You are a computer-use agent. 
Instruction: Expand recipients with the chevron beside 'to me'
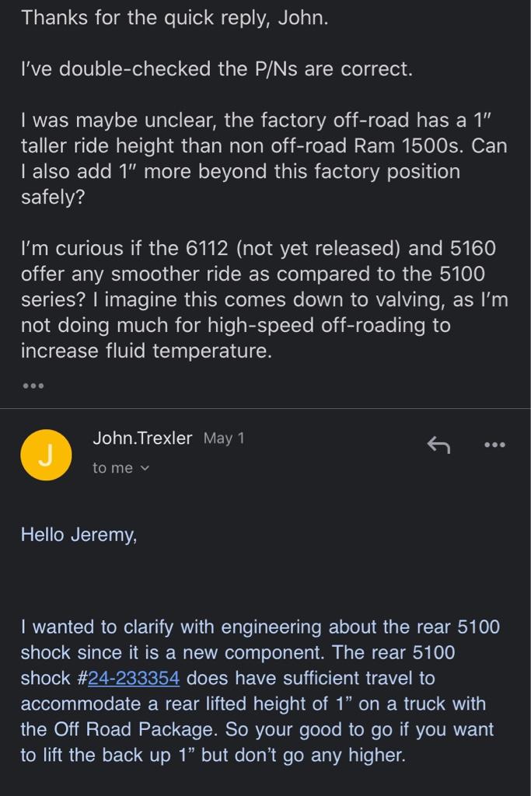tap(145, 468)
